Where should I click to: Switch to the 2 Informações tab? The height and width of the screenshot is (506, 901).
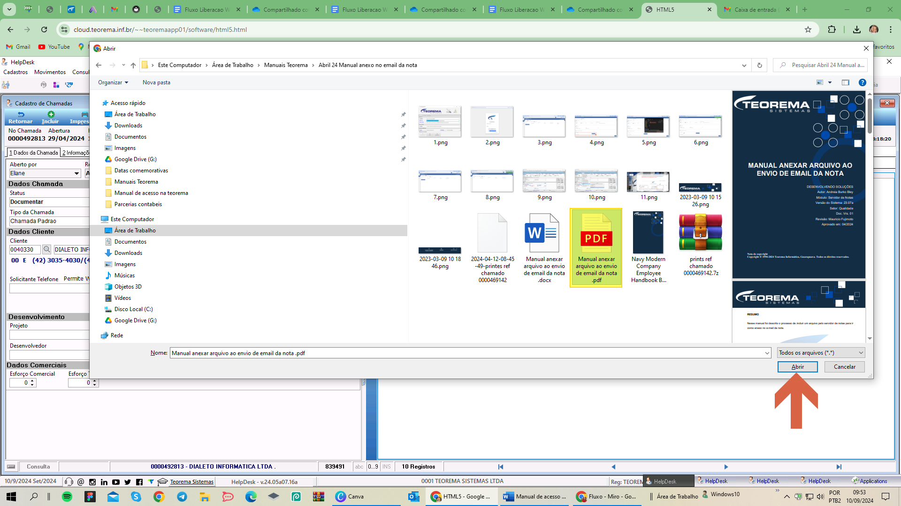[x=76, y=153]
